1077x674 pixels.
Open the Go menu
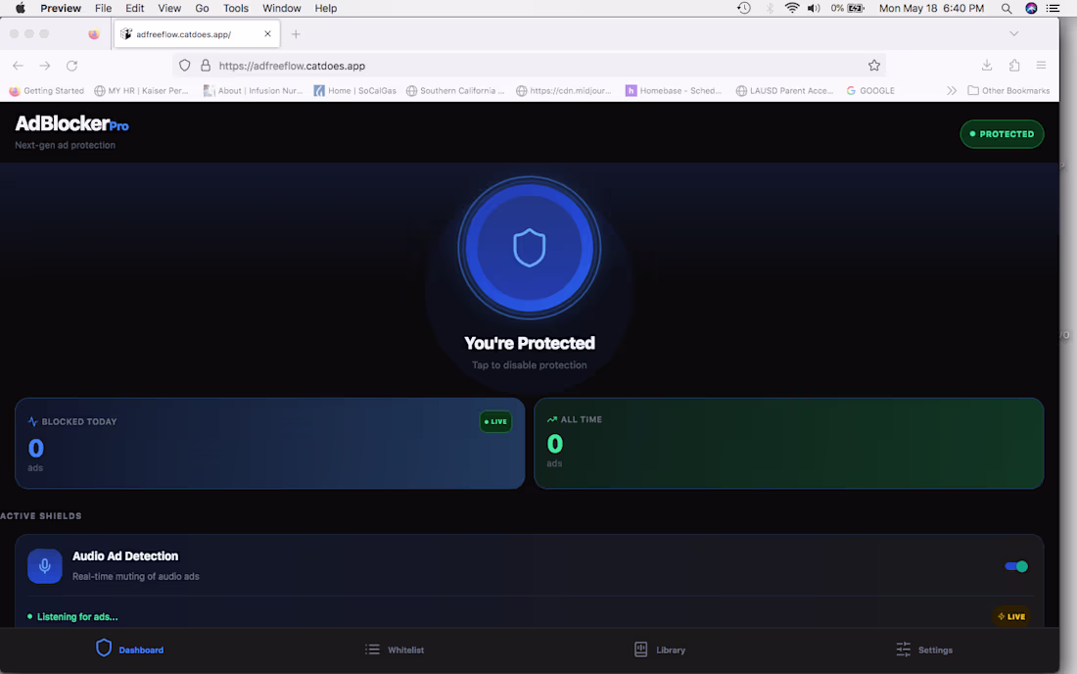click(202, 8)
